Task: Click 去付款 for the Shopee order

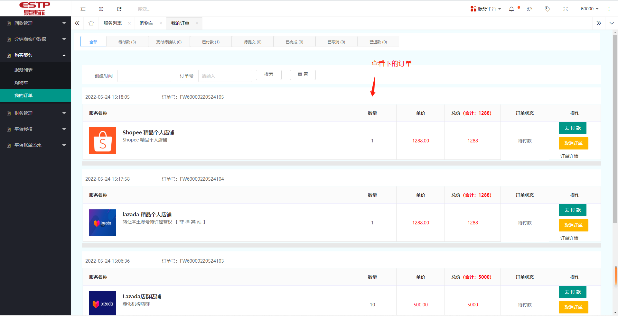Action: [x=572, y=128]
